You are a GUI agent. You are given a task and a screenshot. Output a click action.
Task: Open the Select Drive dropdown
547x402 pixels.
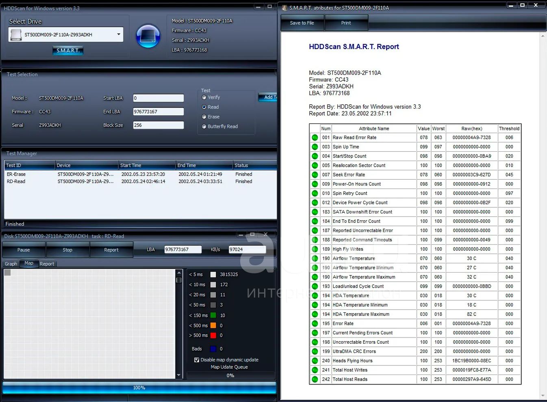tap(118, 34)
